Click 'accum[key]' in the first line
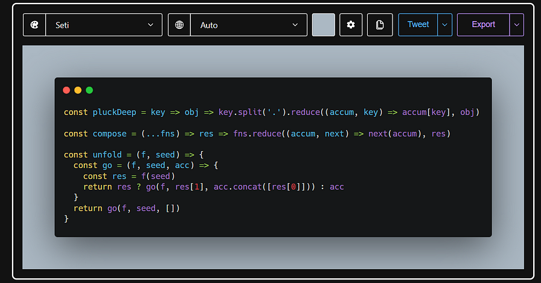The height and width of the screenshot is (283, 541). 426,112
